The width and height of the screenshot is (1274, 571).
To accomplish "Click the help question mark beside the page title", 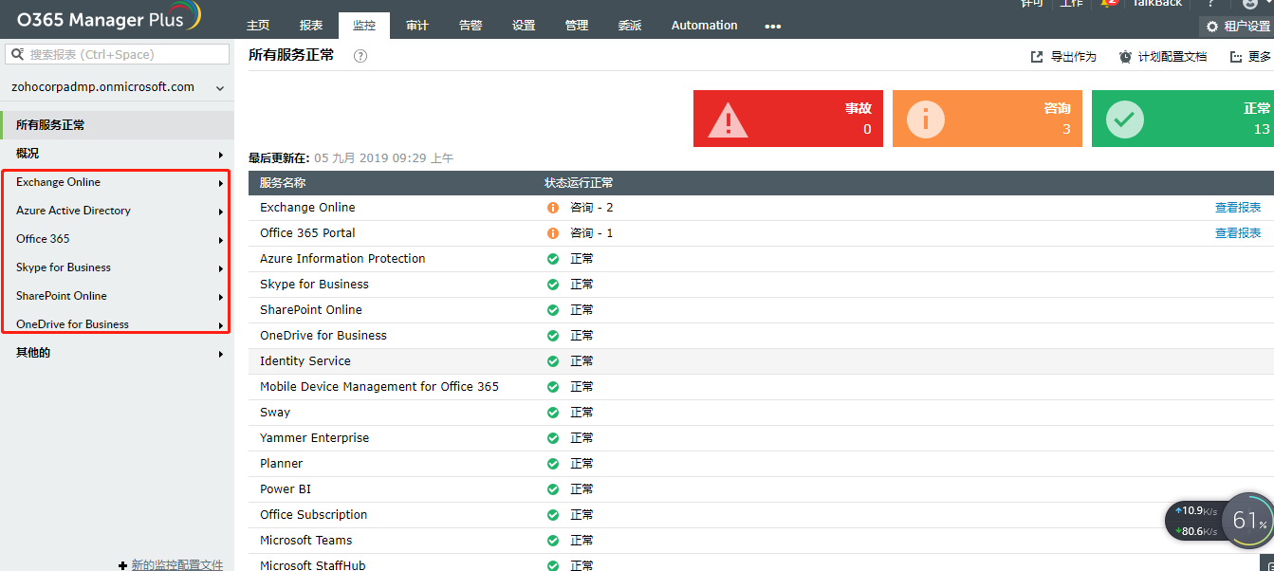I will 360,56.
